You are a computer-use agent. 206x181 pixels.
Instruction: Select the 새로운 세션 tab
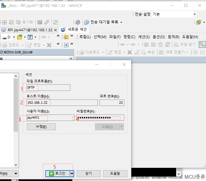click(74, 29)
